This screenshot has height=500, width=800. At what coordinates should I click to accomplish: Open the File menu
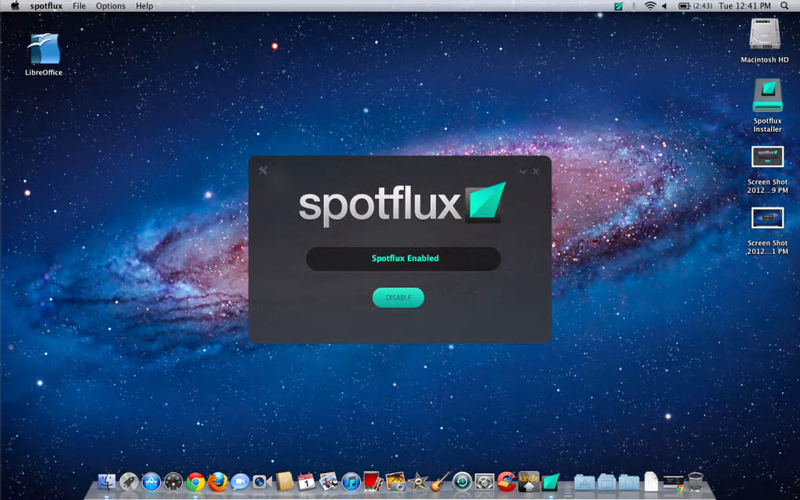[x=78, y=6]
